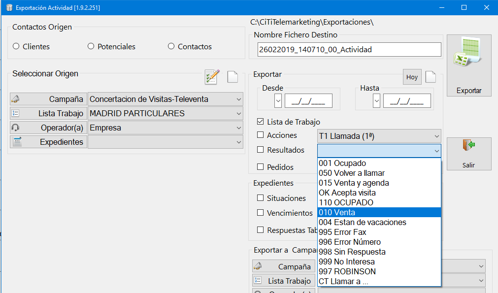Click the Operador(a) headset icon
The height and width of the screenshot is (293, 498).
tap(15, 128)
